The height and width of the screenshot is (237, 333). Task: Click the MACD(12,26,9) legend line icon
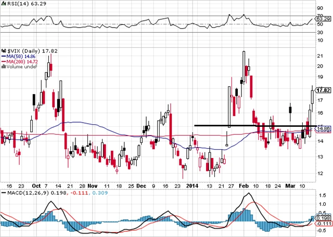coord(4,192)
